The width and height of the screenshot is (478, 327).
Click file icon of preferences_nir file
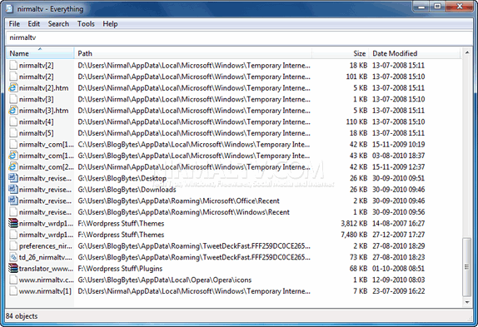click(13, 245)
